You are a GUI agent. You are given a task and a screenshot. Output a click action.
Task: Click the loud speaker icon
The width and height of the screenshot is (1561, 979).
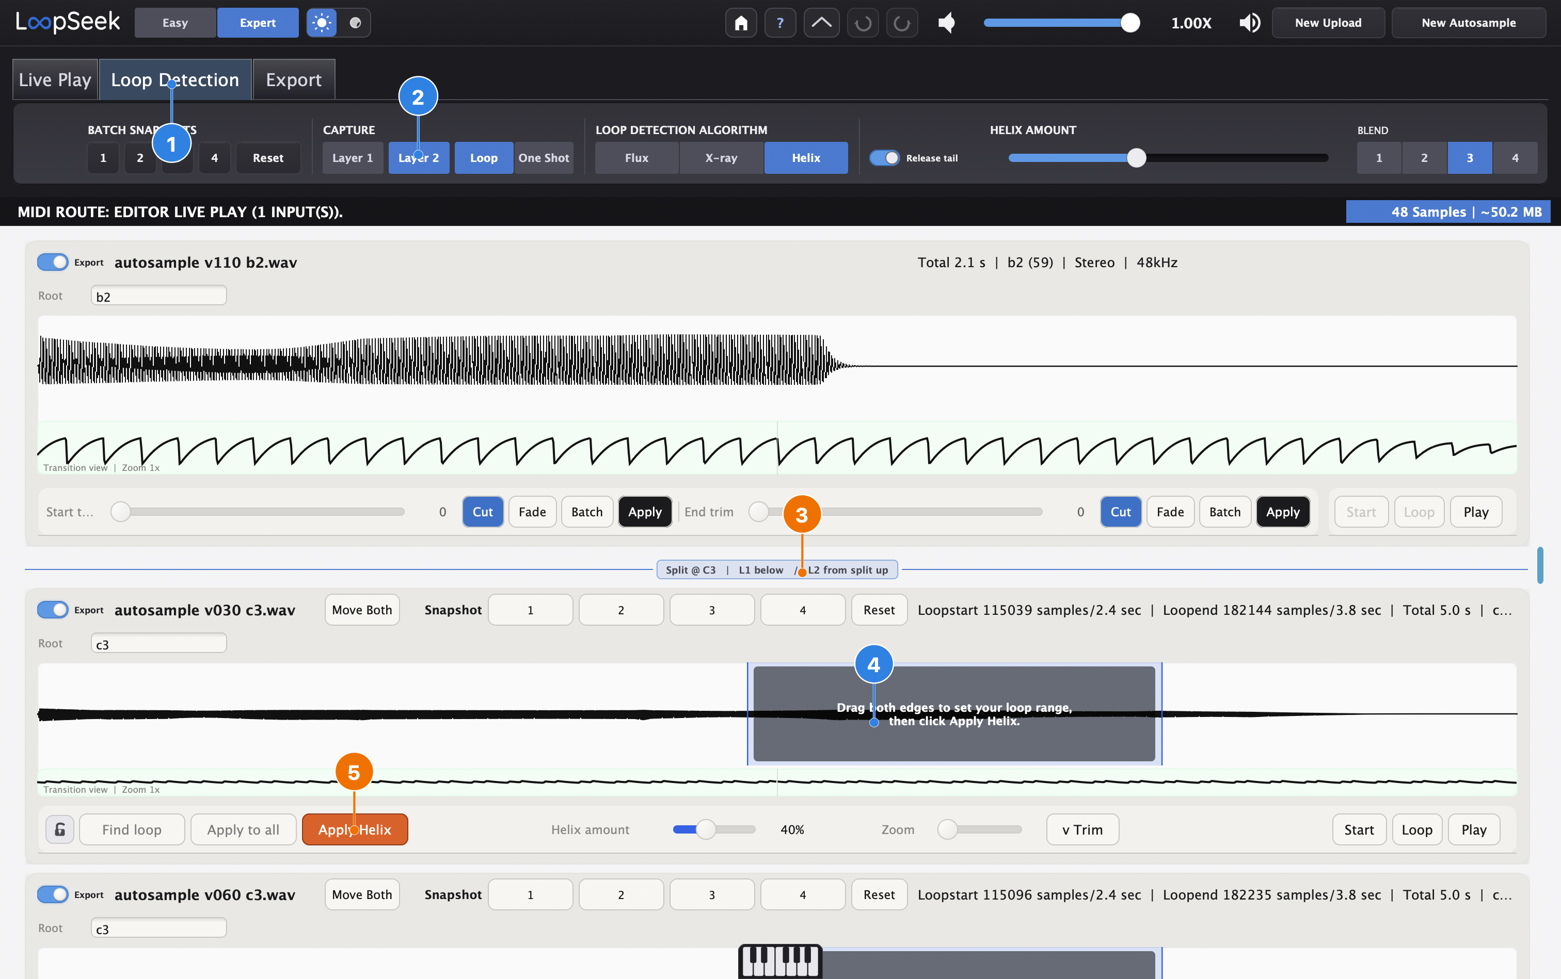(x=1249, y=23)
